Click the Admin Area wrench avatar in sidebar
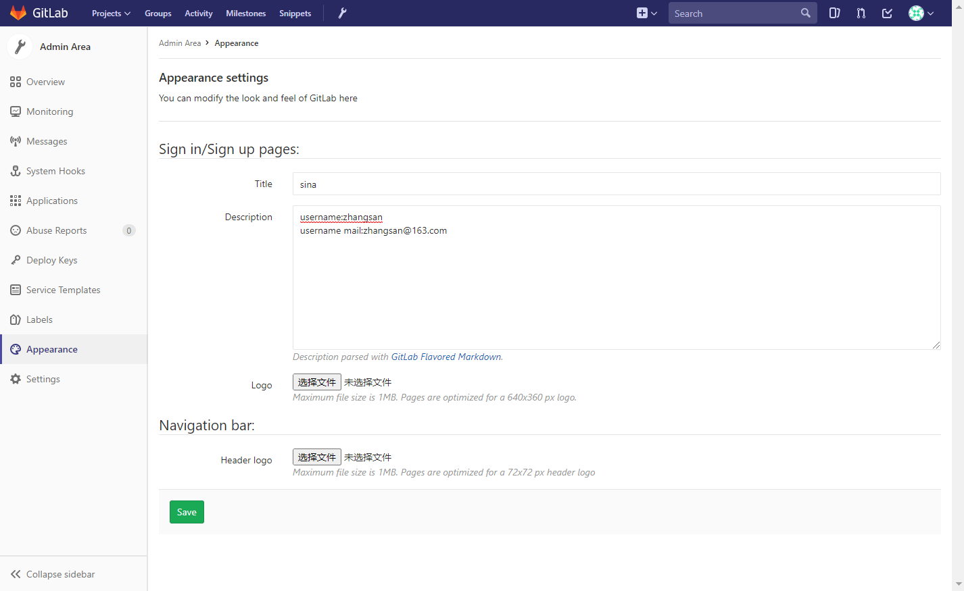 (20, 47)
